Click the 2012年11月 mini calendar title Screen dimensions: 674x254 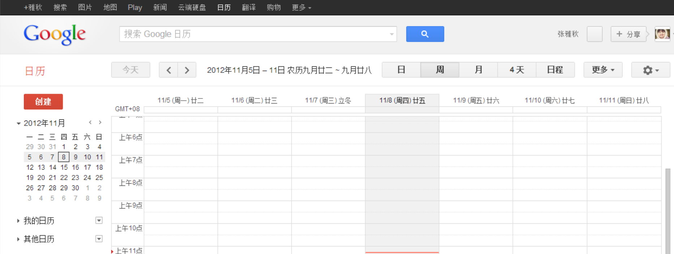coord(44,123)
